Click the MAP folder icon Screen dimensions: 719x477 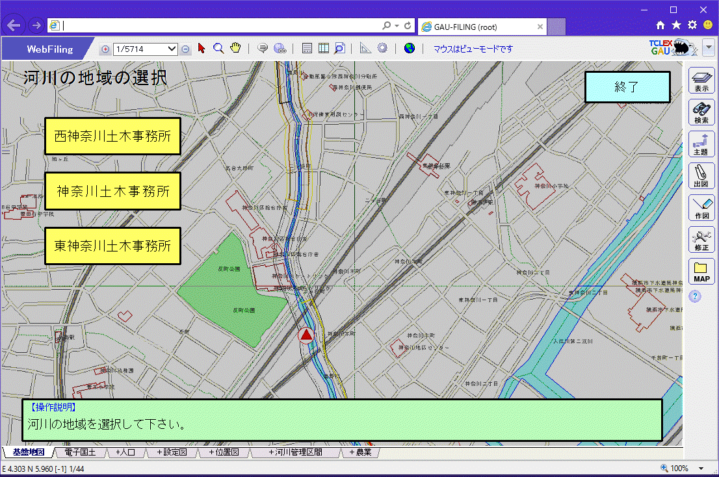[701, 271]
